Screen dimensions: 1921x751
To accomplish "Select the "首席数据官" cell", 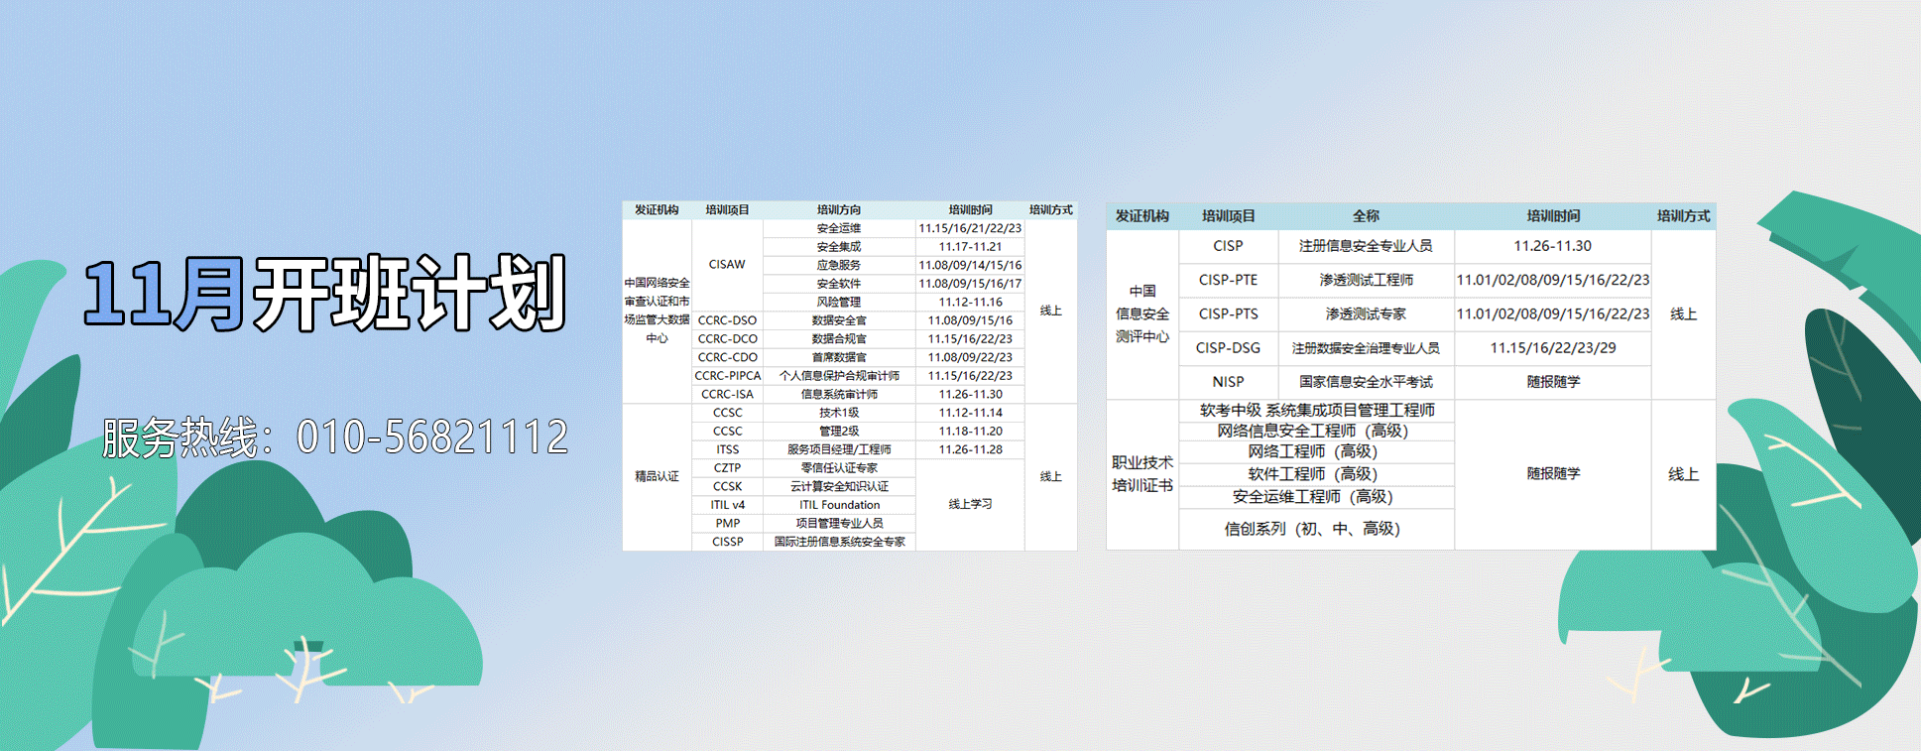I will [839, 357].
